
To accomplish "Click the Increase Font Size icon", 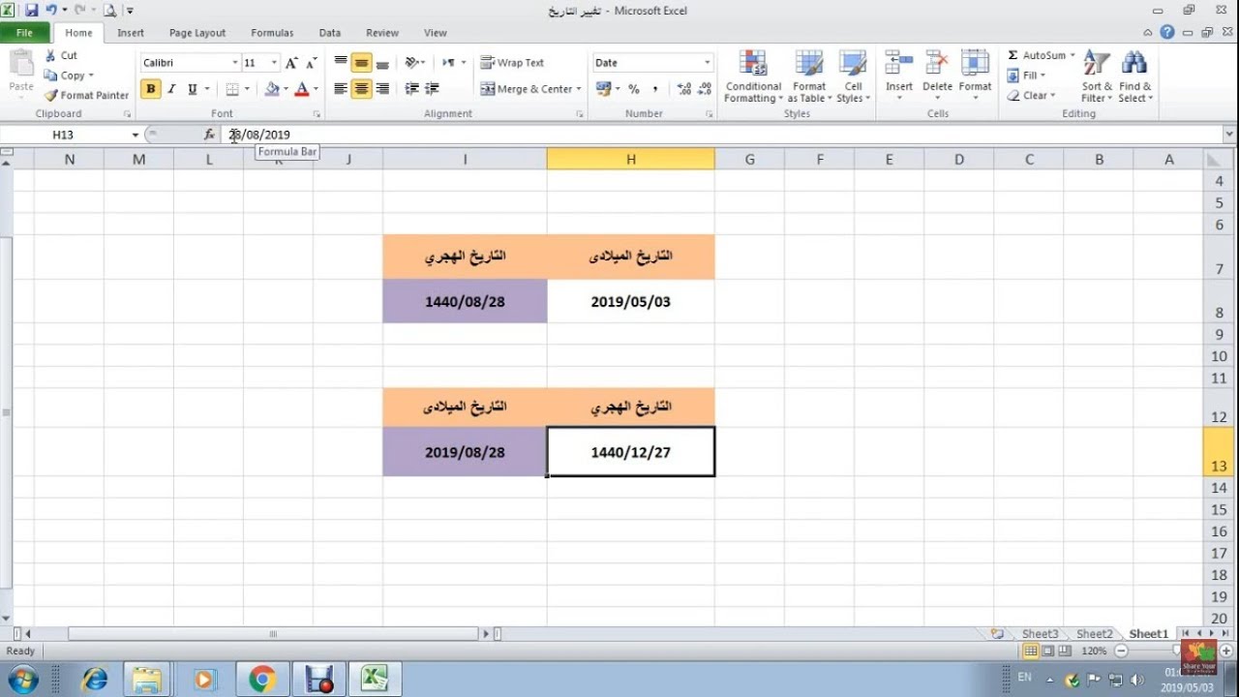I will 291,63.
